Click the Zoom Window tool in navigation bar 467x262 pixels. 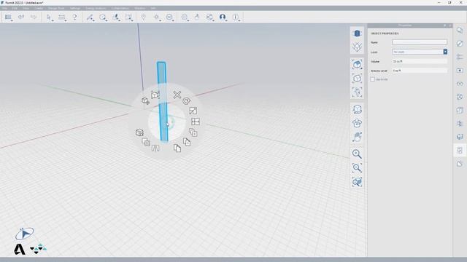coord(357,168)
